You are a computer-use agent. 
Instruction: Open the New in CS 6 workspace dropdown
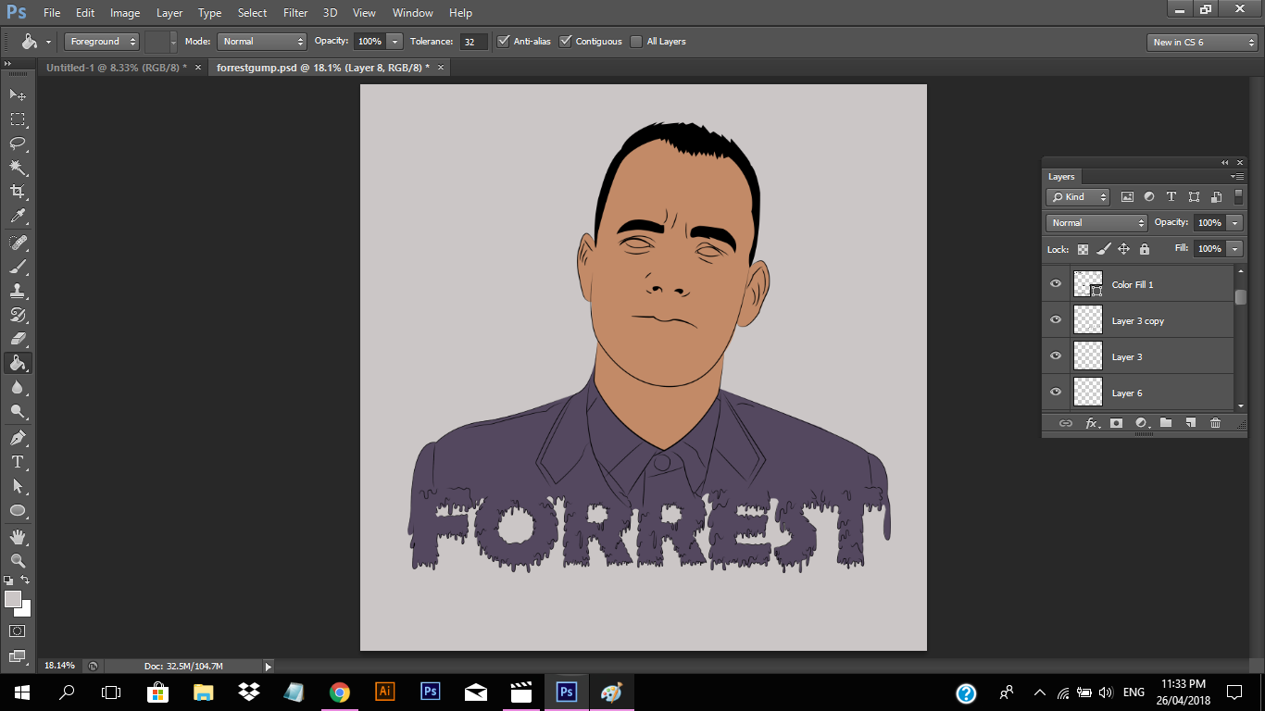point(1202,43)
